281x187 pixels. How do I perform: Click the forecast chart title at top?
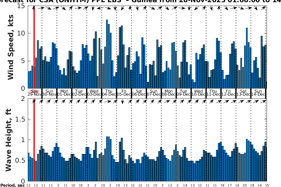(140, 2)
